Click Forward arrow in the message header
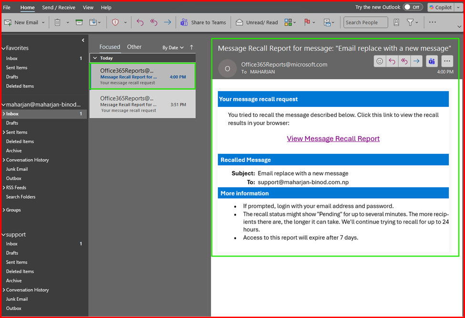The height and width of the screenshot is (318, 465). click(416, 61)
